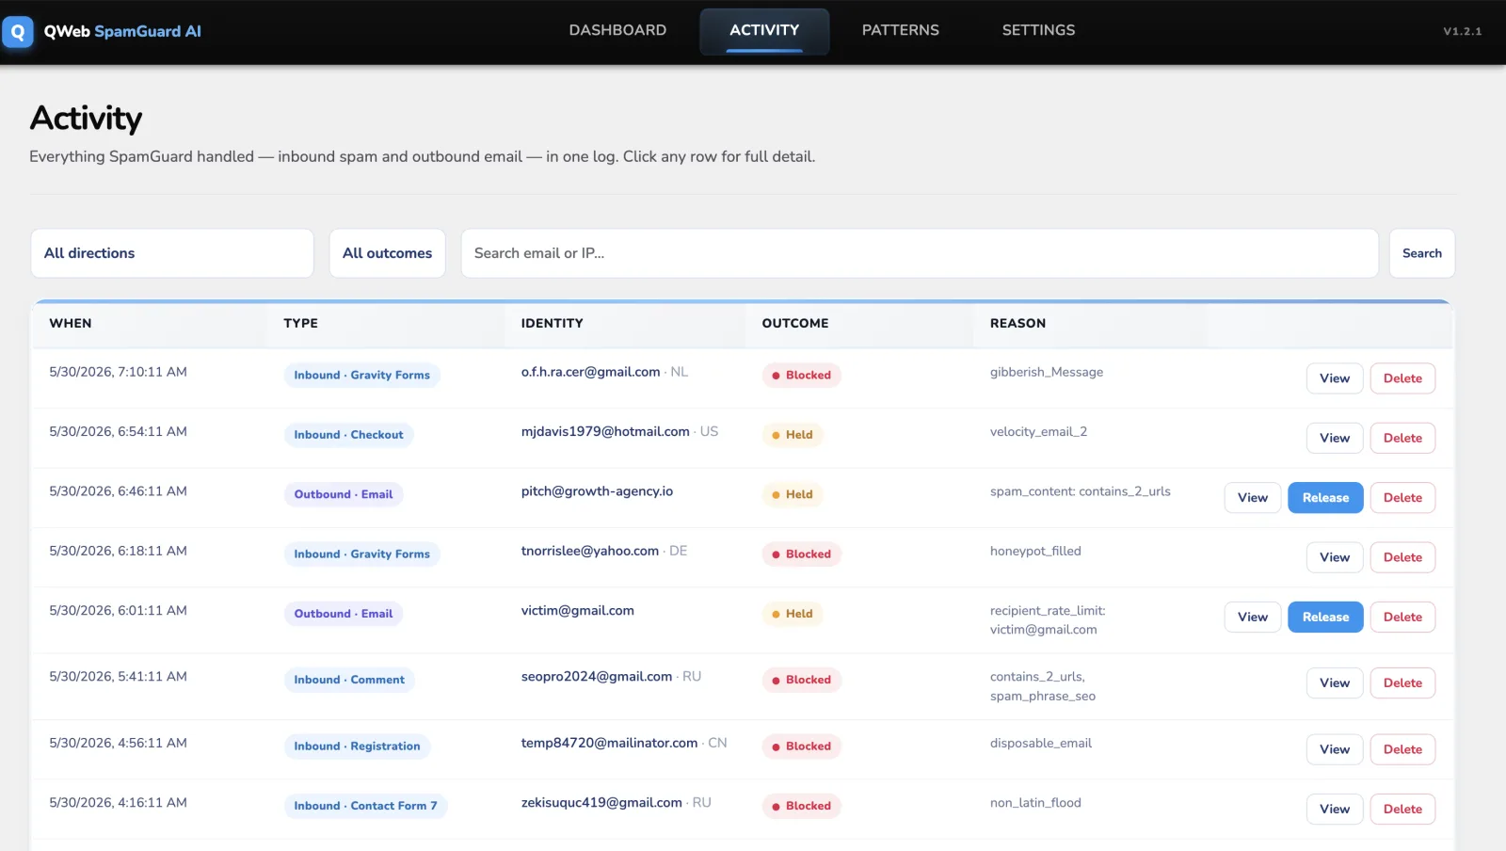View the victim@gmail.com entry
Screen dimensions: 1506x851
(x=1253, y=618)
